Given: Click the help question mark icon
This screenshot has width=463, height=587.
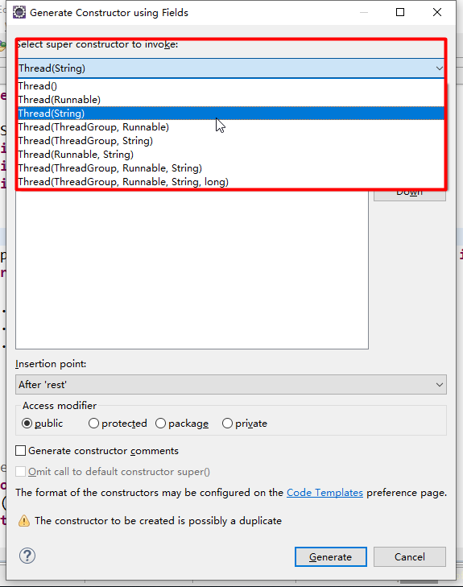Looking at the screenshot, I should pos(27,556).
